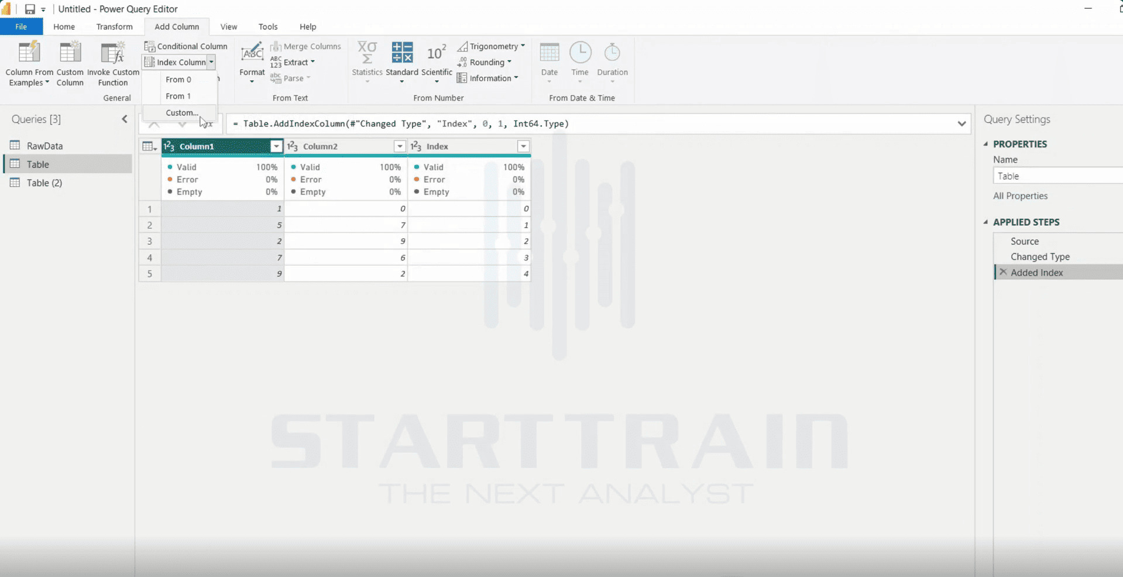Open the All Properties link
This screenshot has width=1123, height=577.
pyautogui.click(x=1020, y=196)
